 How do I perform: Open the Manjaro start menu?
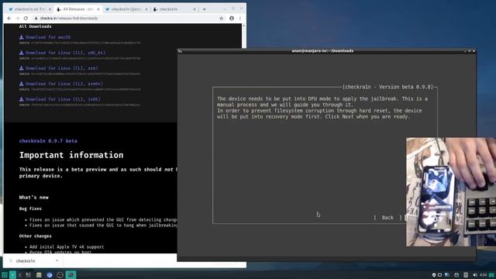[5, 275]
